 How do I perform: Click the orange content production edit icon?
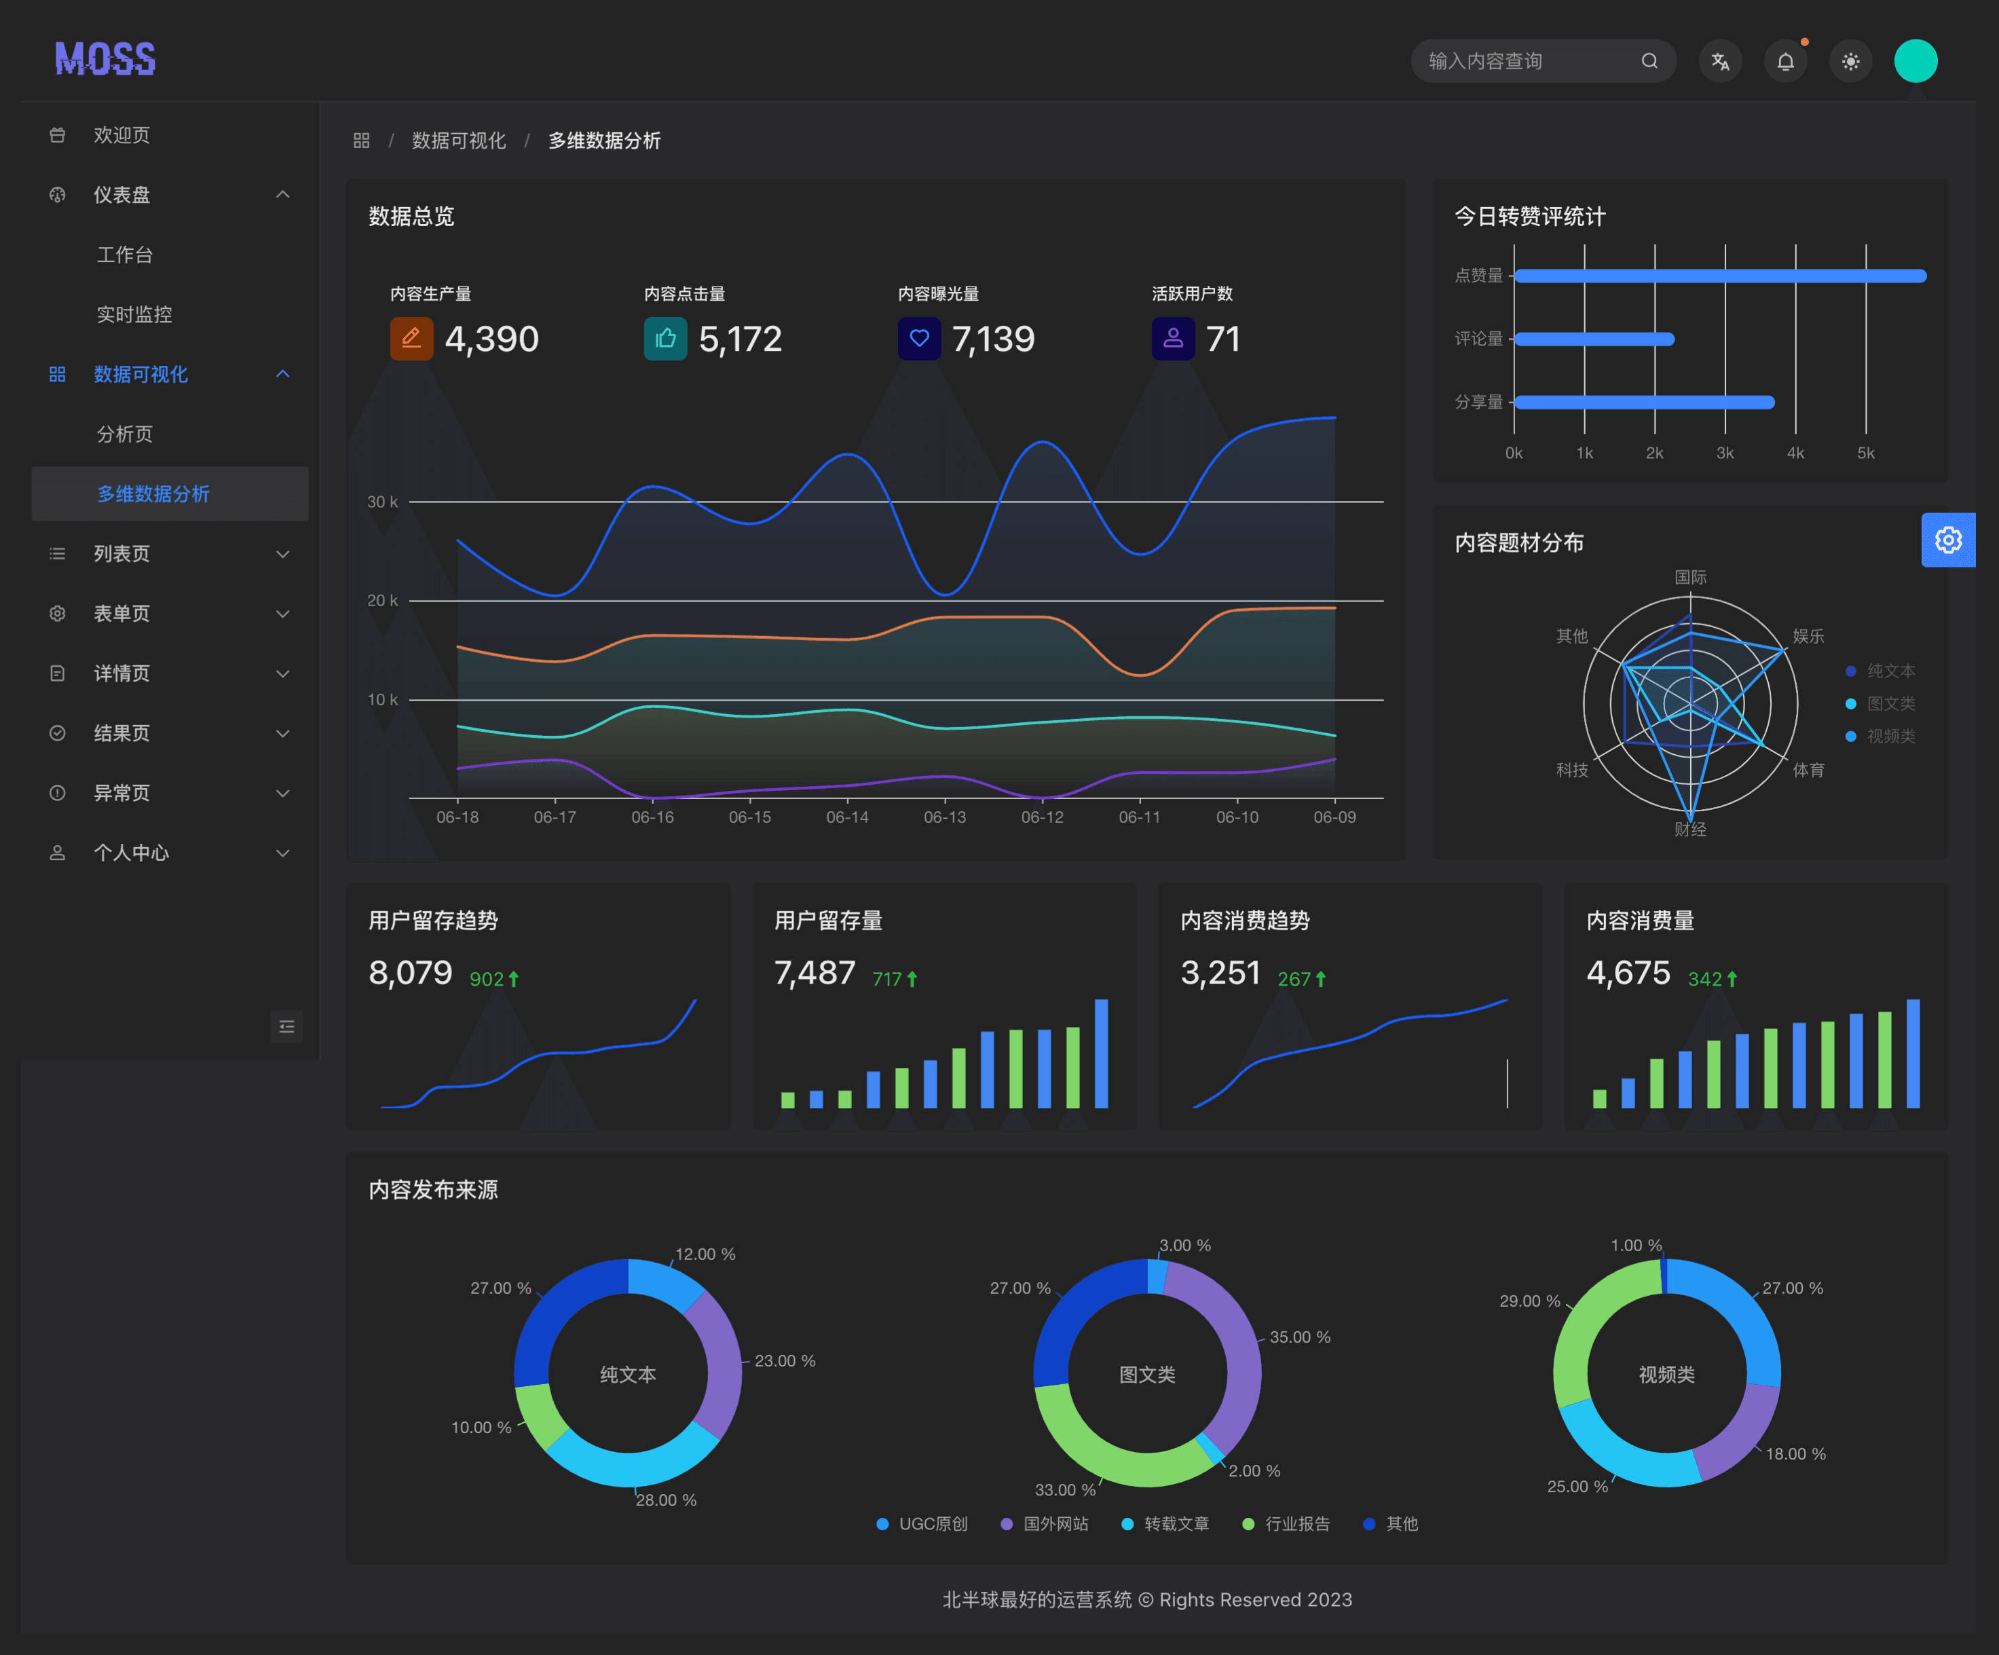point(411,338)
